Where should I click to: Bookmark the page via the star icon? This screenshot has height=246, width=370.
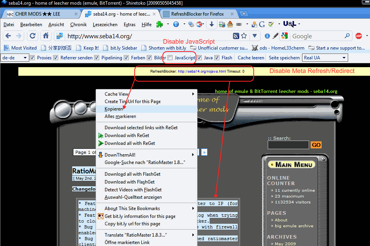point(244,36)
